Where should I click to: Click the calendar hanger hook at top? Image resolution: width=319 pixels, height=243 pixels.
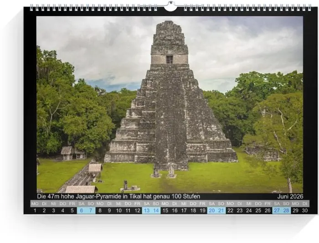[170, 6]
